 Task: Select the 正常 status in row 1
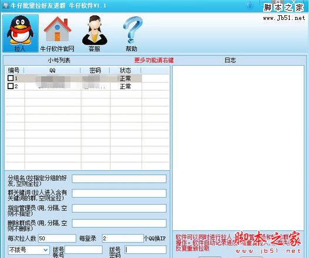tap(126, 78)
